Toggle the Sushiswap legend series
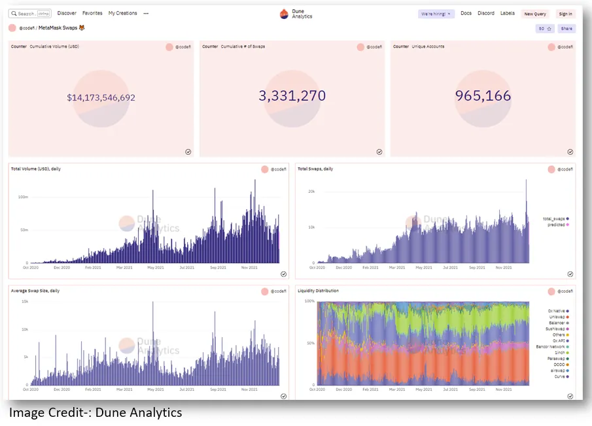 (557, 329)
